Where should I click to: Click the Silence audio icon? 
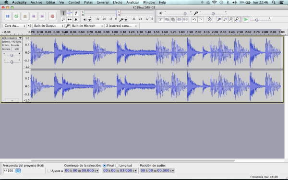tap(185, 20)
